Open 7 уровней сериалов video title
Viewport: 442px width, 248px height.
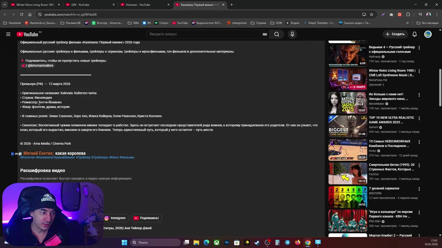[384, 188]
